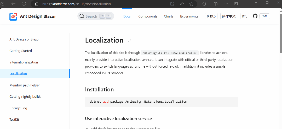
Task: Open the browser app/add-page icon in address bar
Action: pyautogui.click(x=172, y=4)
